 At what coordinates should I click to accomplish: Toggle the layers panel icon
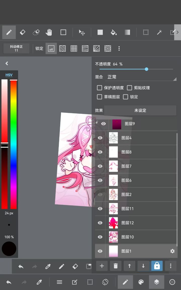point(156,282)
